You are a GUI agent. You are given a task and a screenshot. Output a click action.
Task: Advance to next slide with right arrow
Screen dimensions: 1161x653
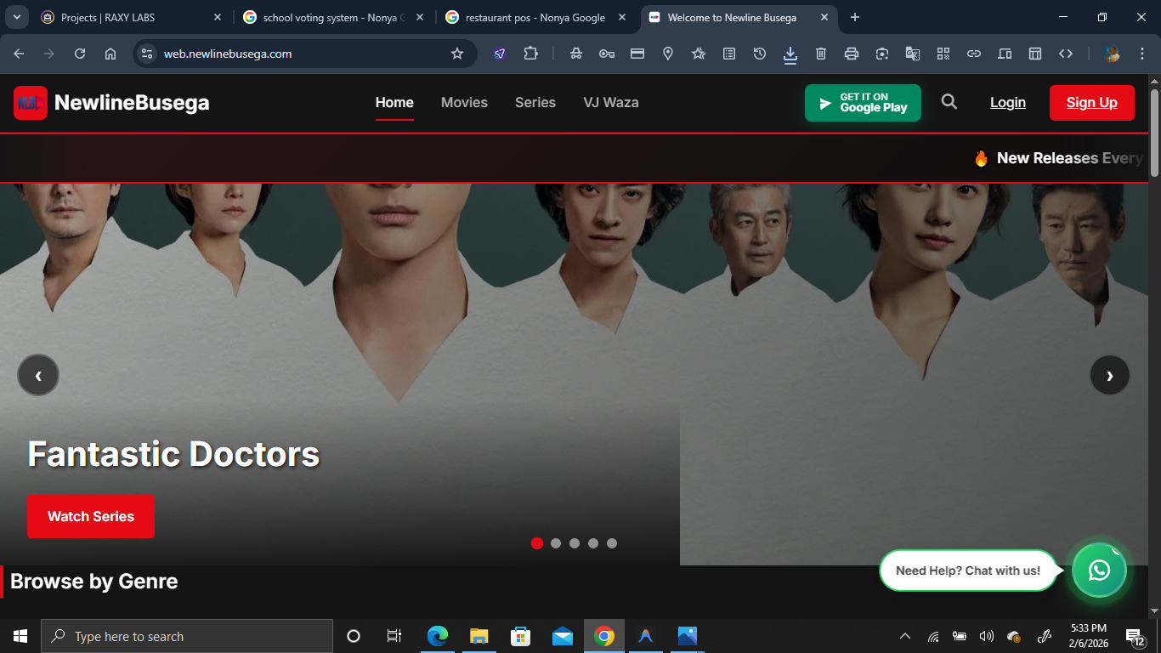point(1109,375)
